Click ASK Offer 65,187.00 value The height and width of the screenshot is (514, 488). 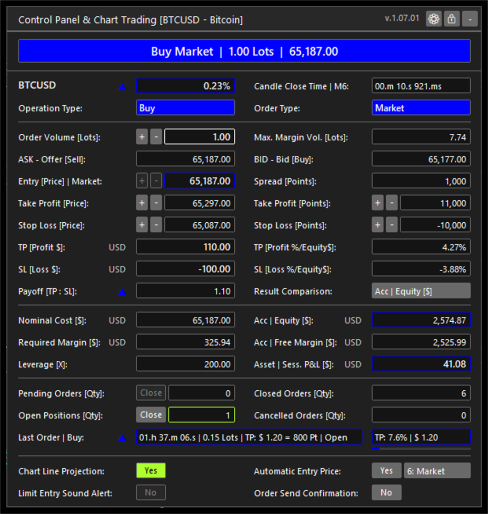(185, 159)
